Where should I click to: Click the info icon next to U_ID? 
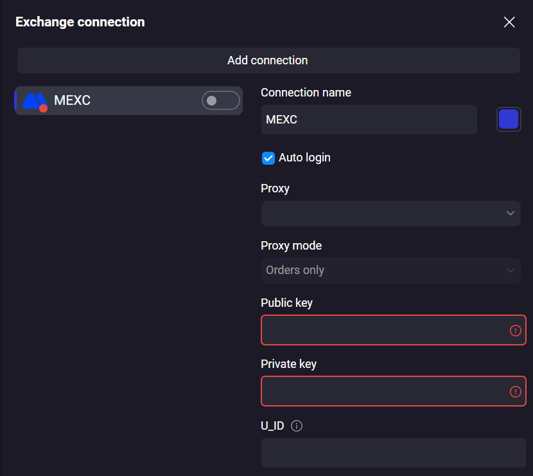(x=297, y=425)
